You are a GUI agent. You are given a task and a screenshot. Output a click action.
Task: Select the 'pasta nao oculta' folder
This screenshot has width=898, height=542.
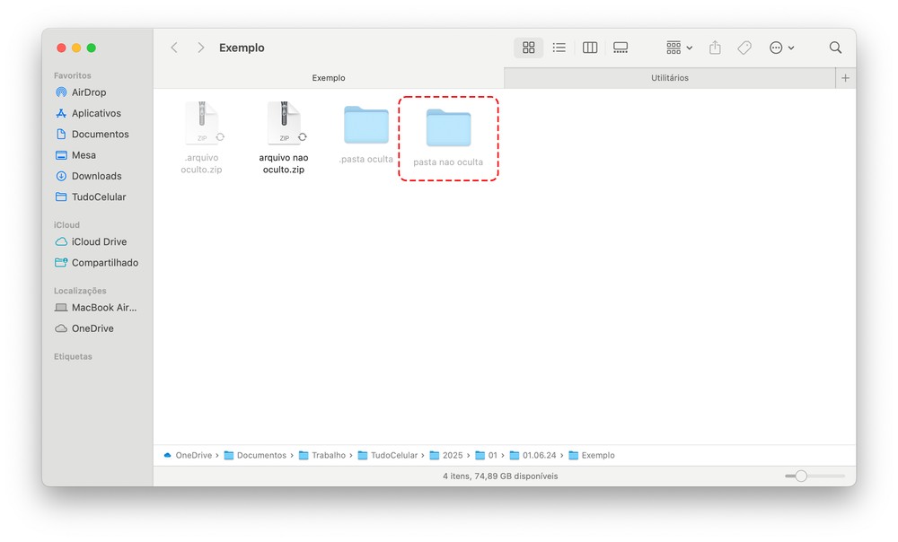point(448,129)
